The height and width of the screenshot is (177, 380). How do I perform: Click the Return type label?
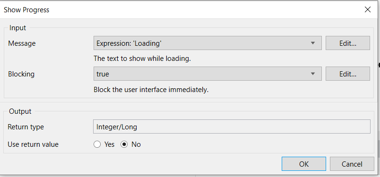[26, 127]
